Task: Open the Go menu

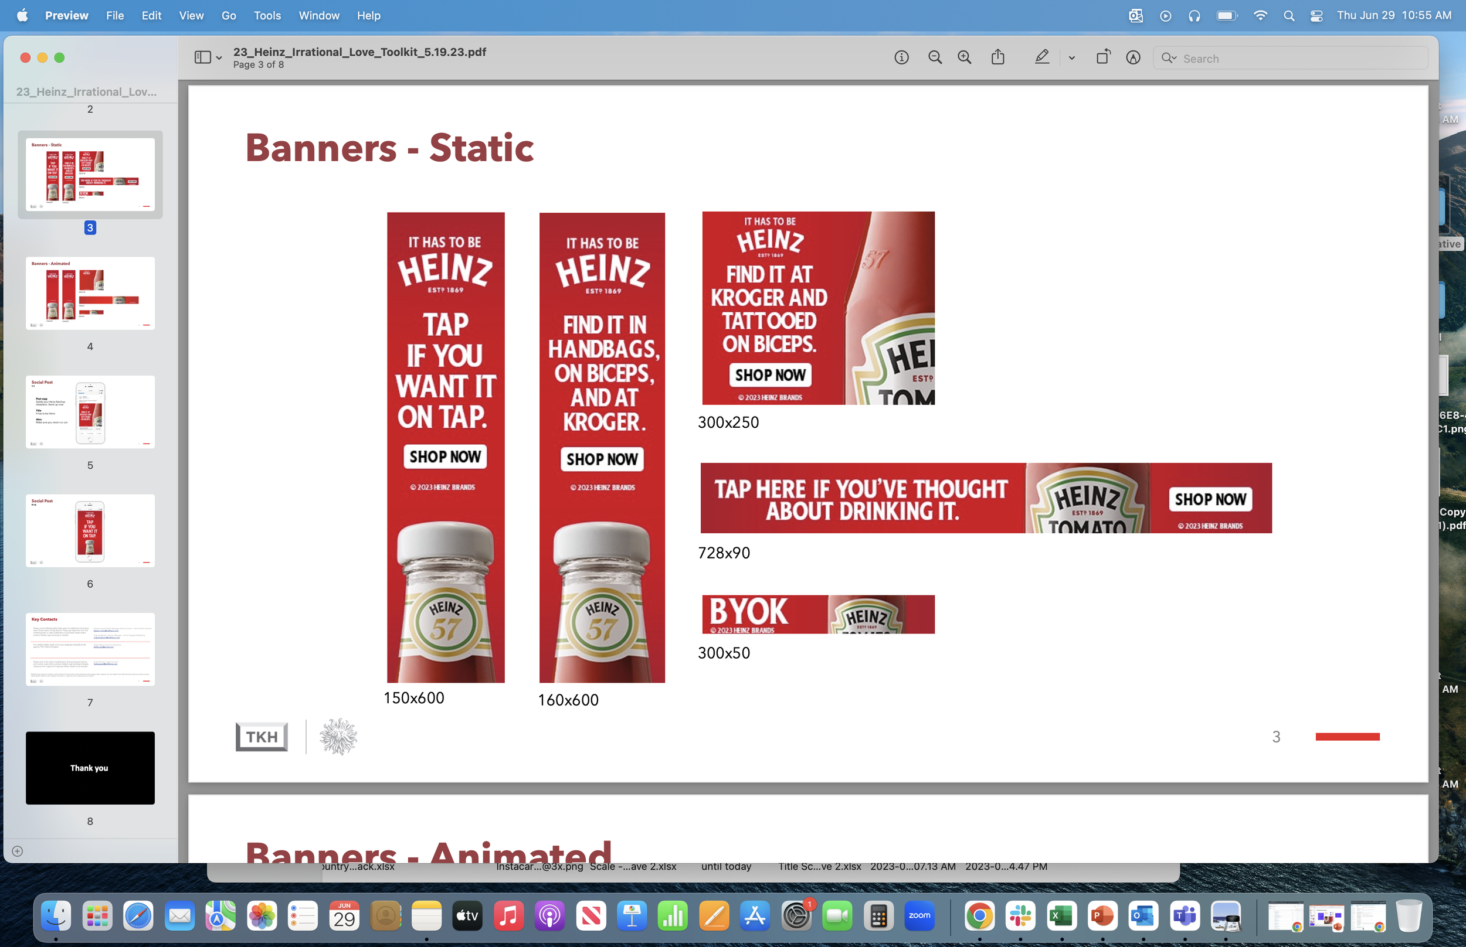Action: click(x=229, y=15)
